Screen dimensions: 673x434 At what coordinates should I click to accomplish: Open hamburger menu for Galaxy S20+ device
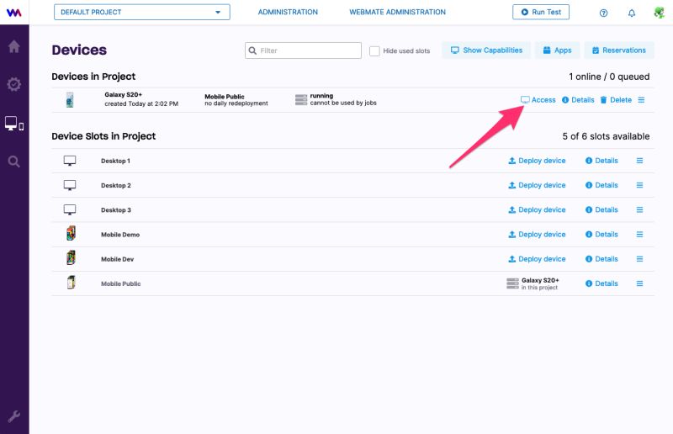(x=641, y=100)
